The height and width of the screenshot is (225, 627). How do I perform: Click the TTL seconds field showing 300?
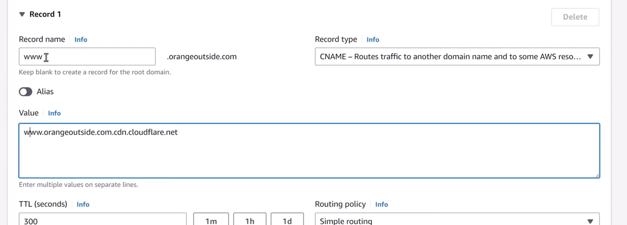click(102, 220)
